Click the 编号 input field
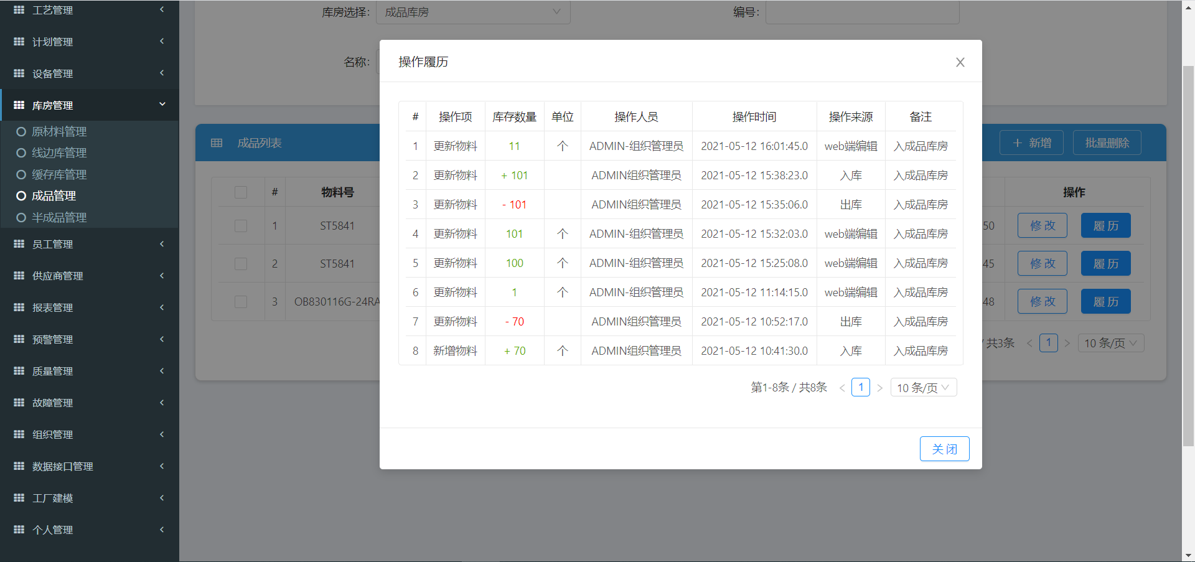1195x562 pixels. pos(862,12)
